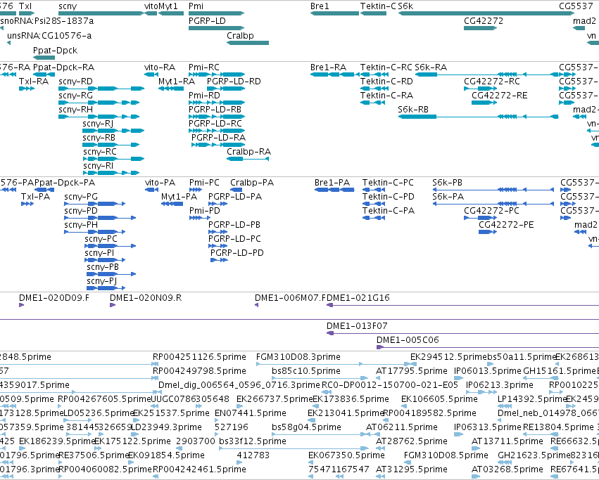Click protein CG42272-PE
Screen dimensions: 599x480
(488, 232)
